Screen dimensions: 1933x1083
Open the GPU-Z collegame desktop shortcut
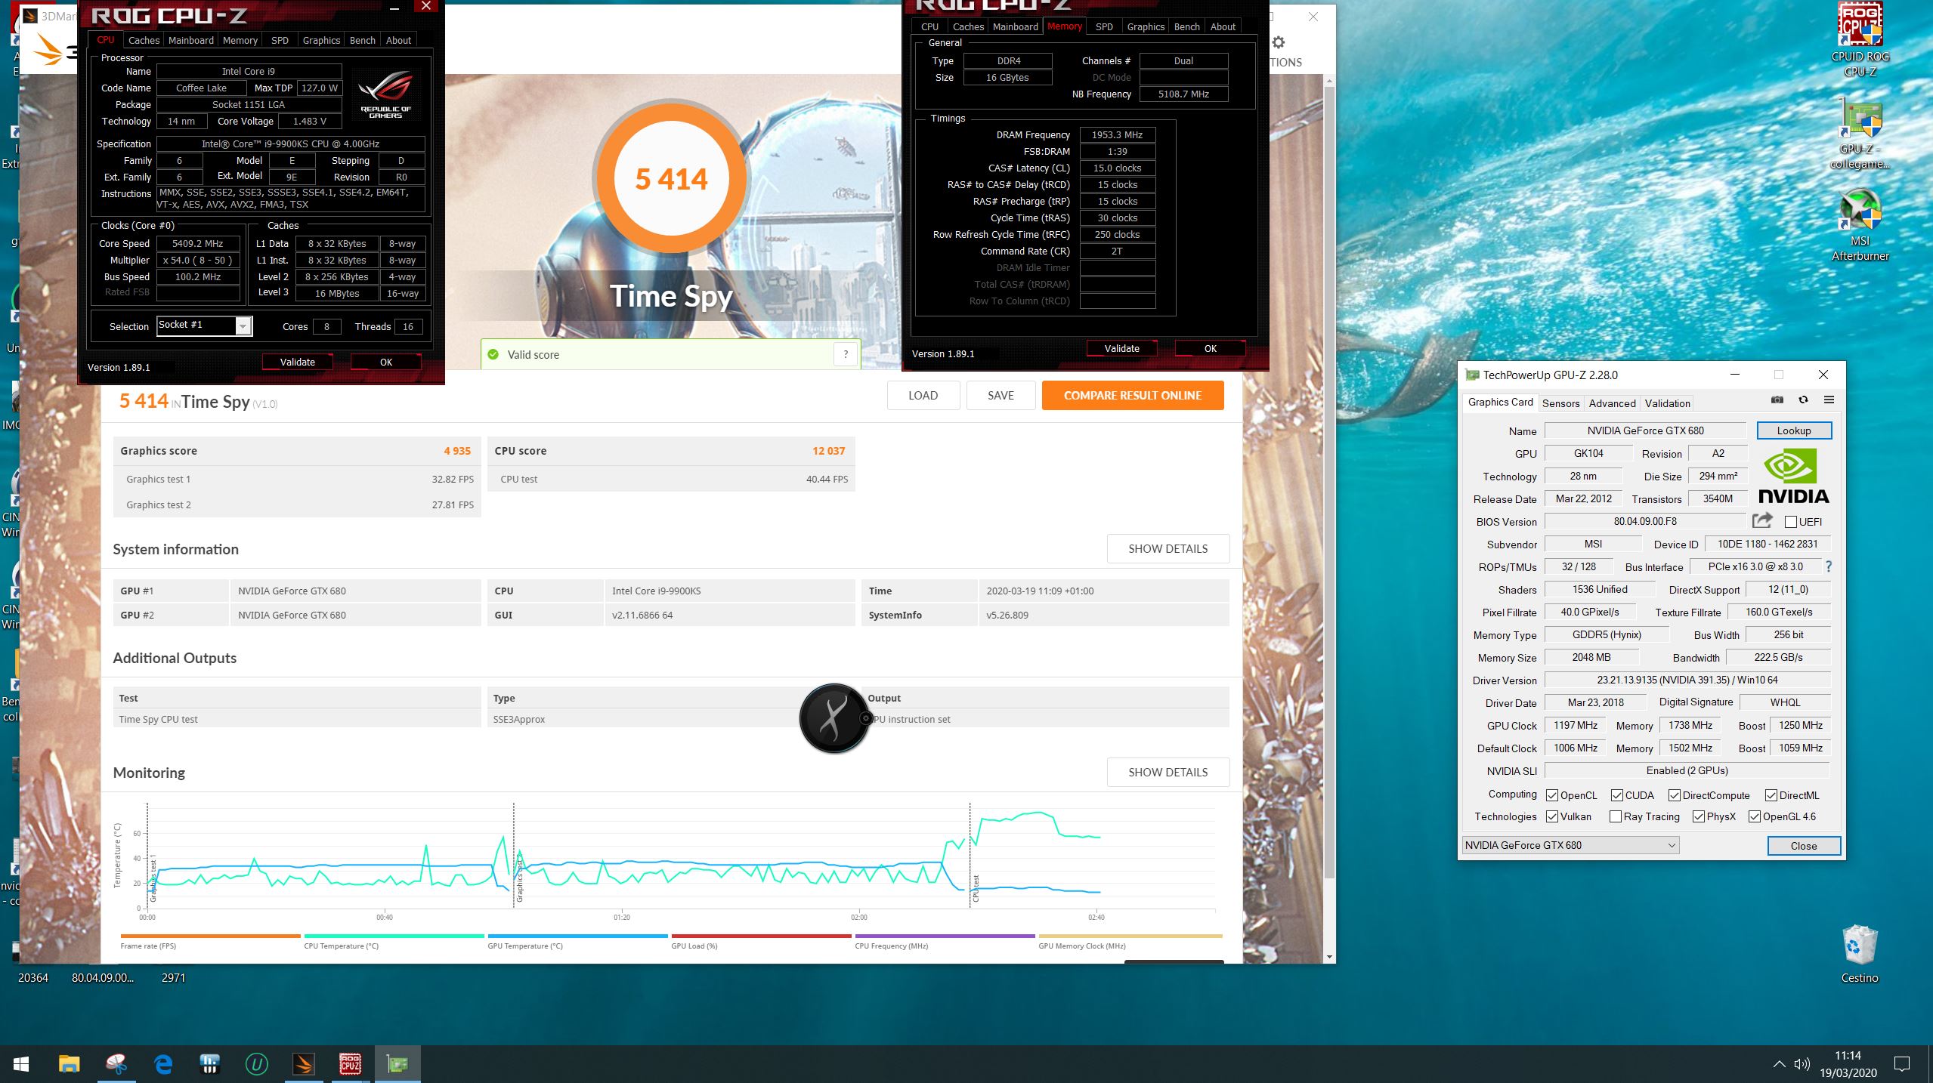1860,134
